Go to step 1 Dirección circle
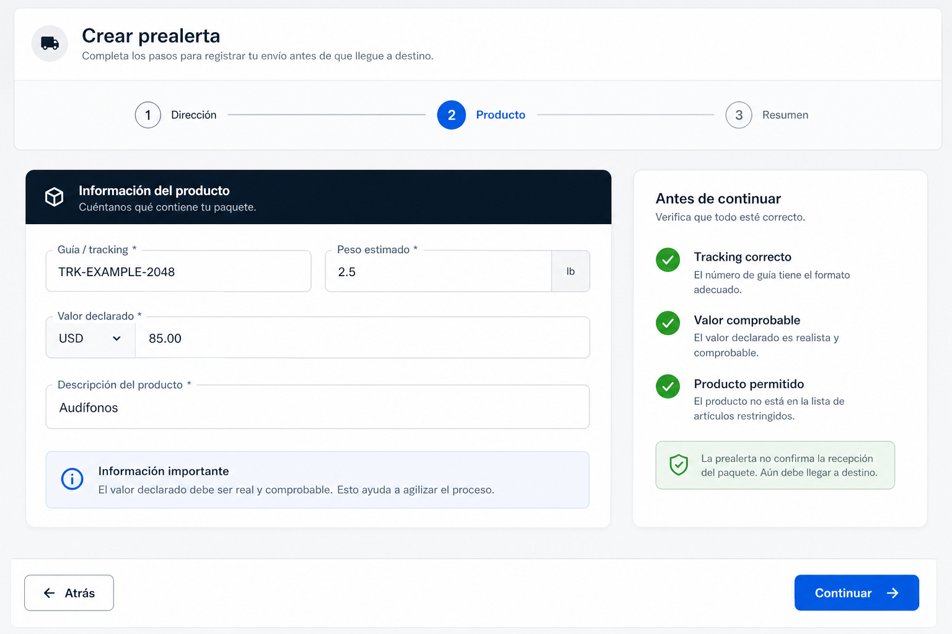The image size is (952, 634). (x=148, y=115)
